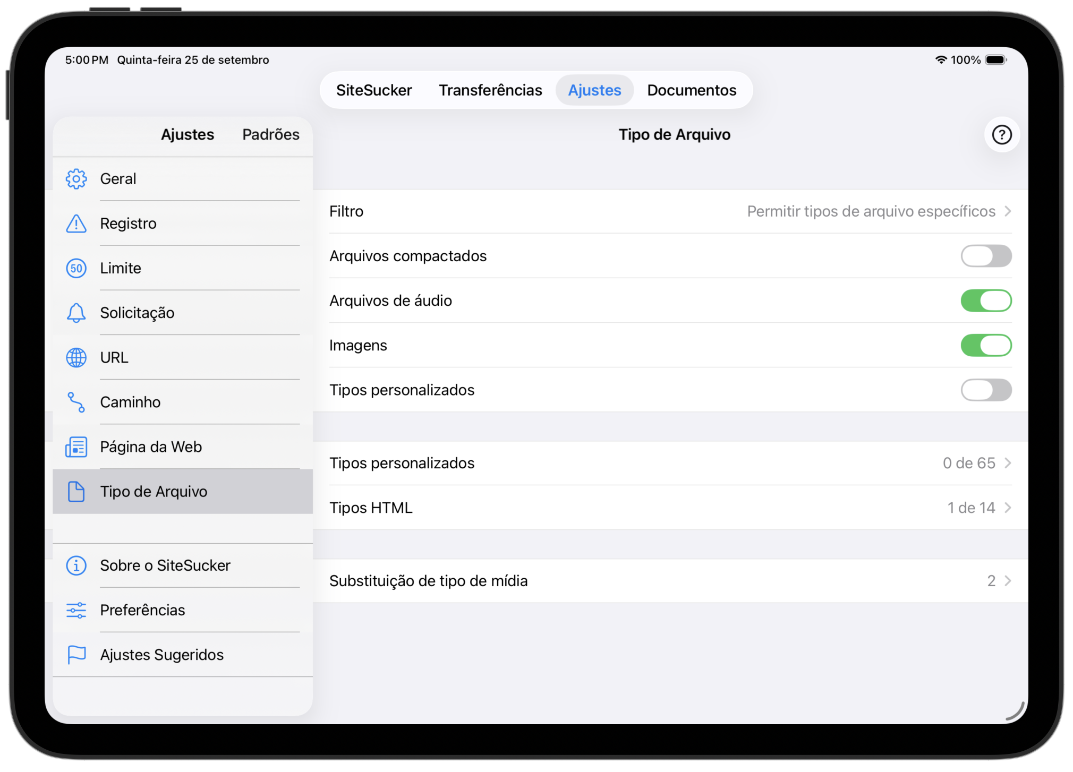Screen dimensions: 1073x772
Task: Open Sobre o SiteSucker
Action: (165, 565)
